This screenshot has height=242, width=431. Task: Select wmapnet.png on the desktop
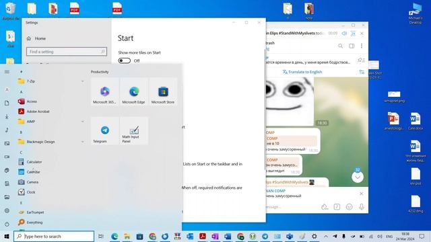click(x=394, y=97)
